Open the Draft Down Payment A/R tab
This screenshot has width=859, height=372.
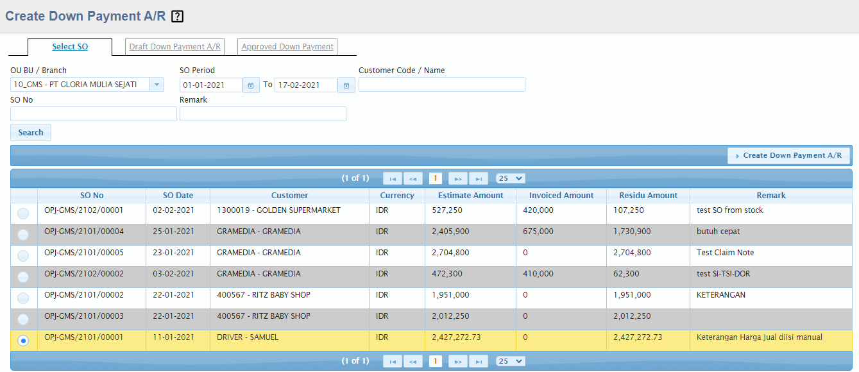point(174,47)
